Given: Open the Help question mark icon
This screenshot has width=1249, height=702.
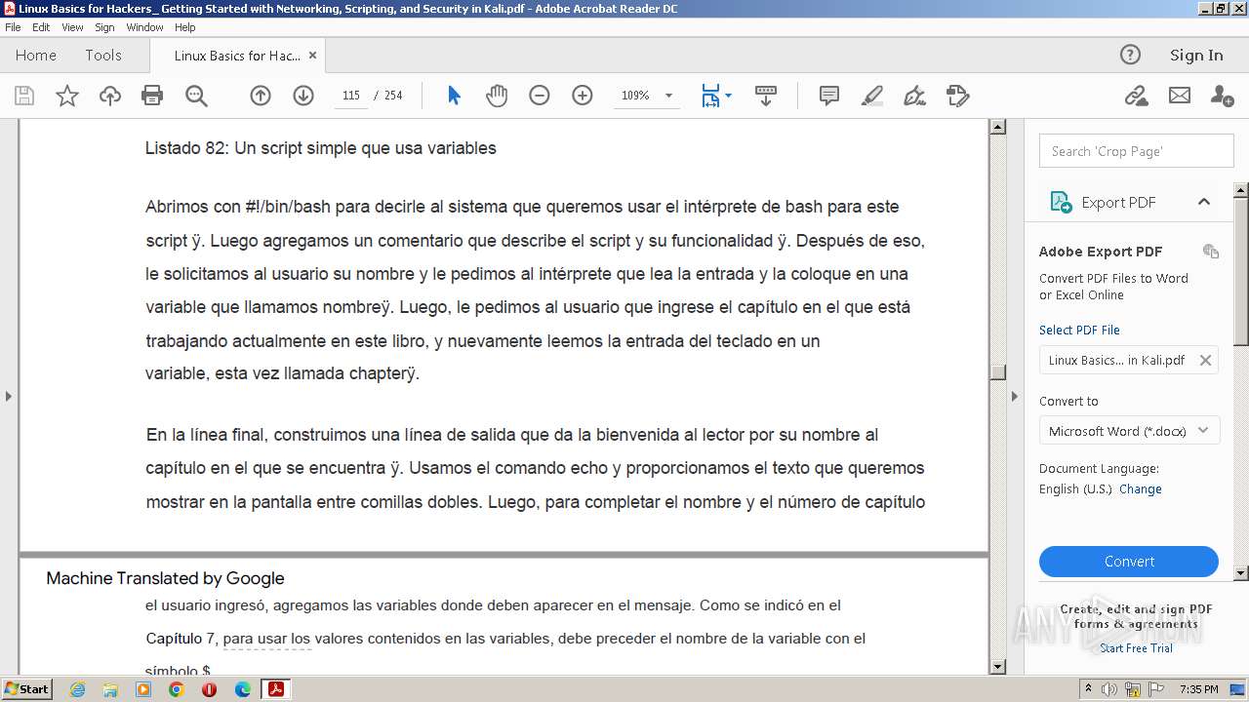Looking at the screenshot, I should [1130, 55].
